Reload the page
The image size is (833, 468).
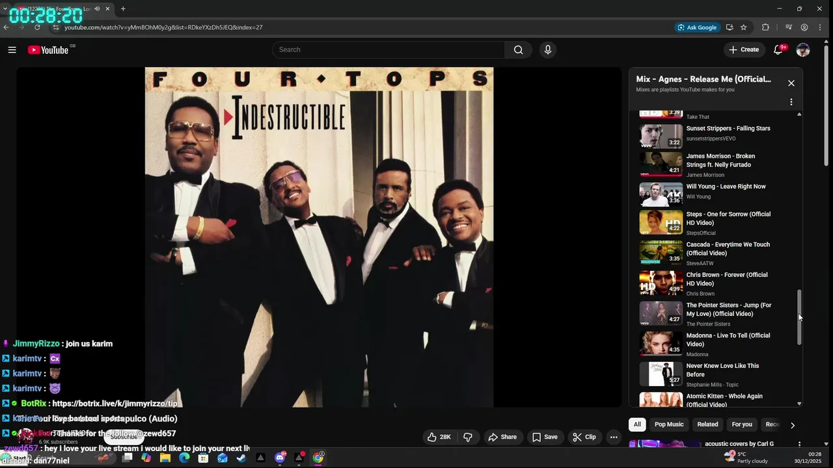click(x=37, y=27)
